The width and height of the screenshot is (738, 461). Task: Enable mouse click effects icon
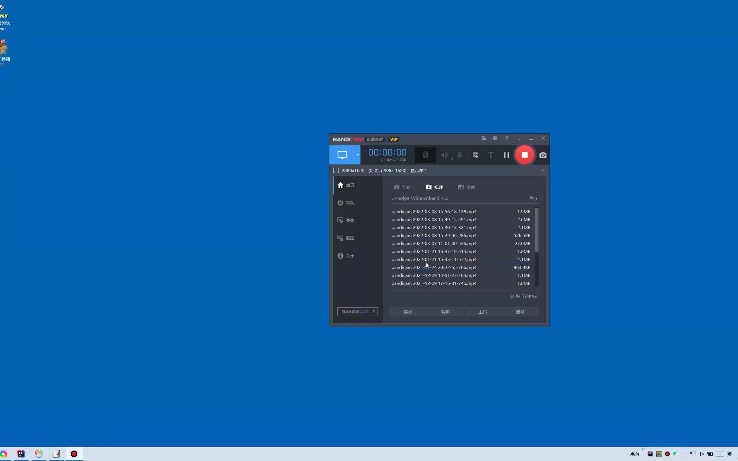point(475,155)
